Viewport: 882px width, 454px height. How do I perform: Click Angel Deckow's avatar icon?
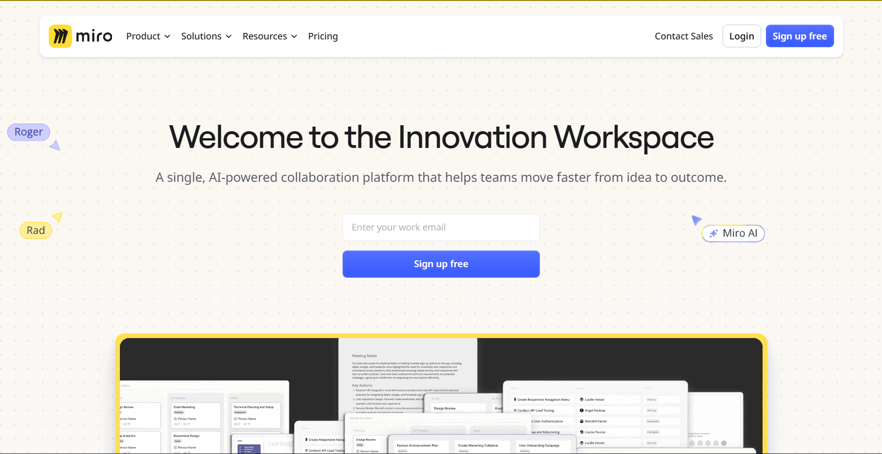pyautogui.click(x=581, y=410)
